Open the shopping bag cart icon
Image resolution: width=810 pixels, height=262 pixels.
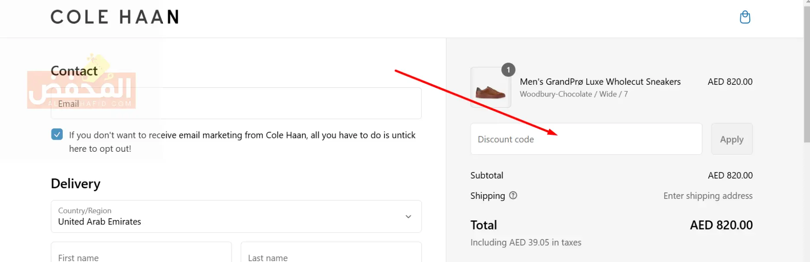pyautogui.click(x=745, y=17)
